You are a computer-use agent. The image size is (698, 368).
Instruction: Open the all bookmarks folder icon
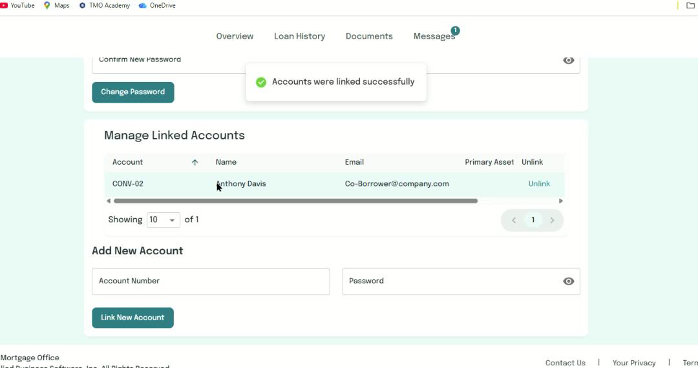(690, 5)
